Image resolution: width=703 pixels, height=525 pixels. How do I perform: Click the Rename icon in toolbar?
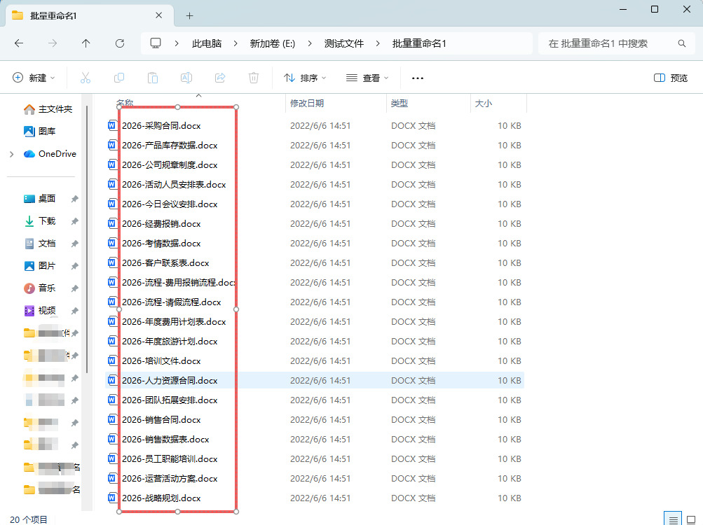(x=186, y=78)
